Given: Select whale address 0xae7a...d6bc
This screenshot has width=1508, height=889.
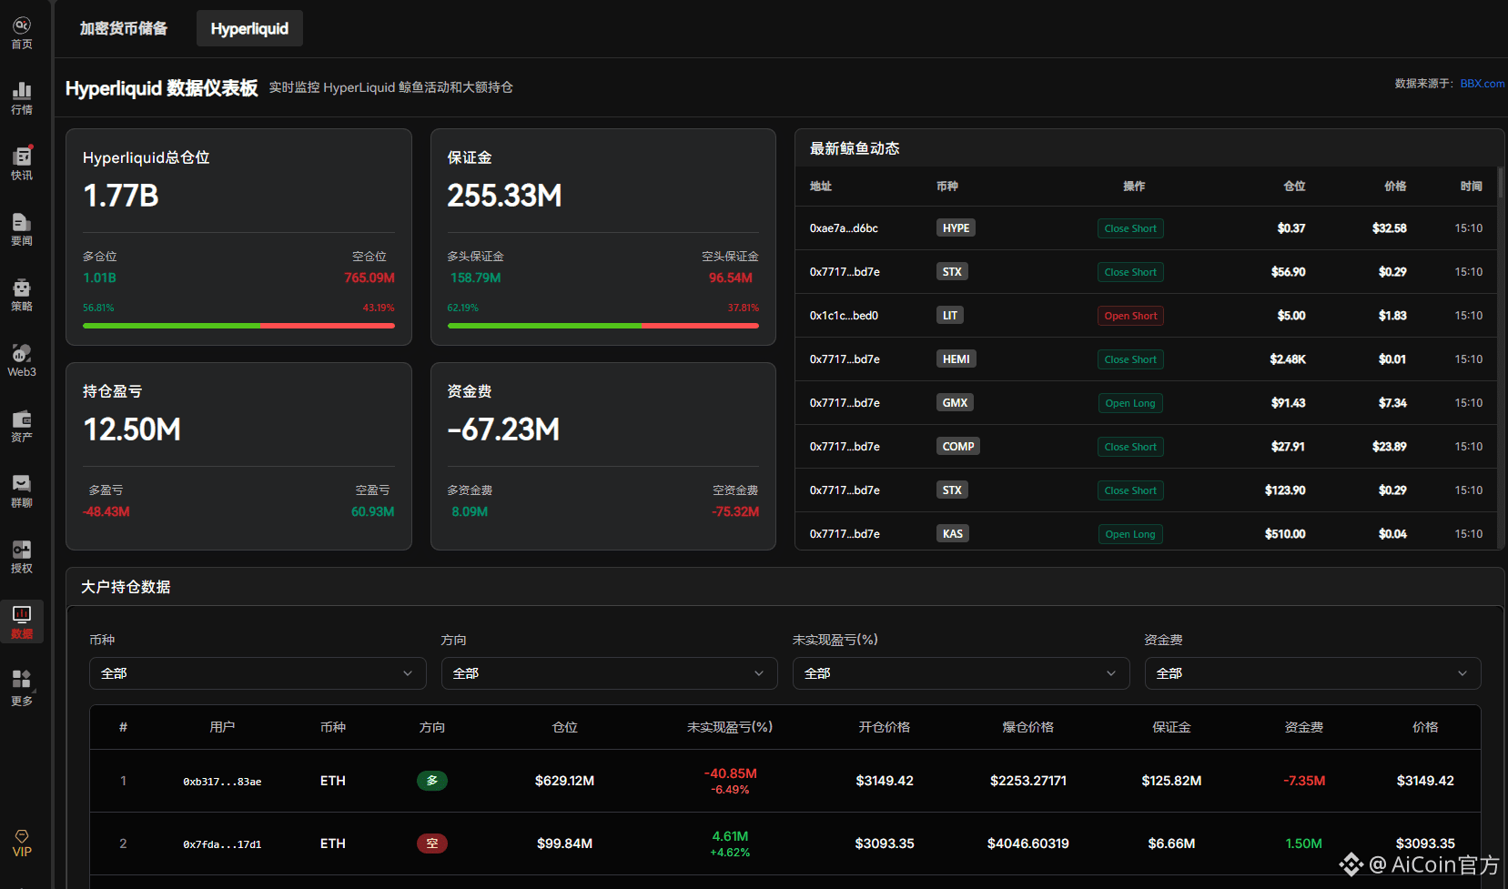Looking at the screenshot, I should [x=843, y=227].
